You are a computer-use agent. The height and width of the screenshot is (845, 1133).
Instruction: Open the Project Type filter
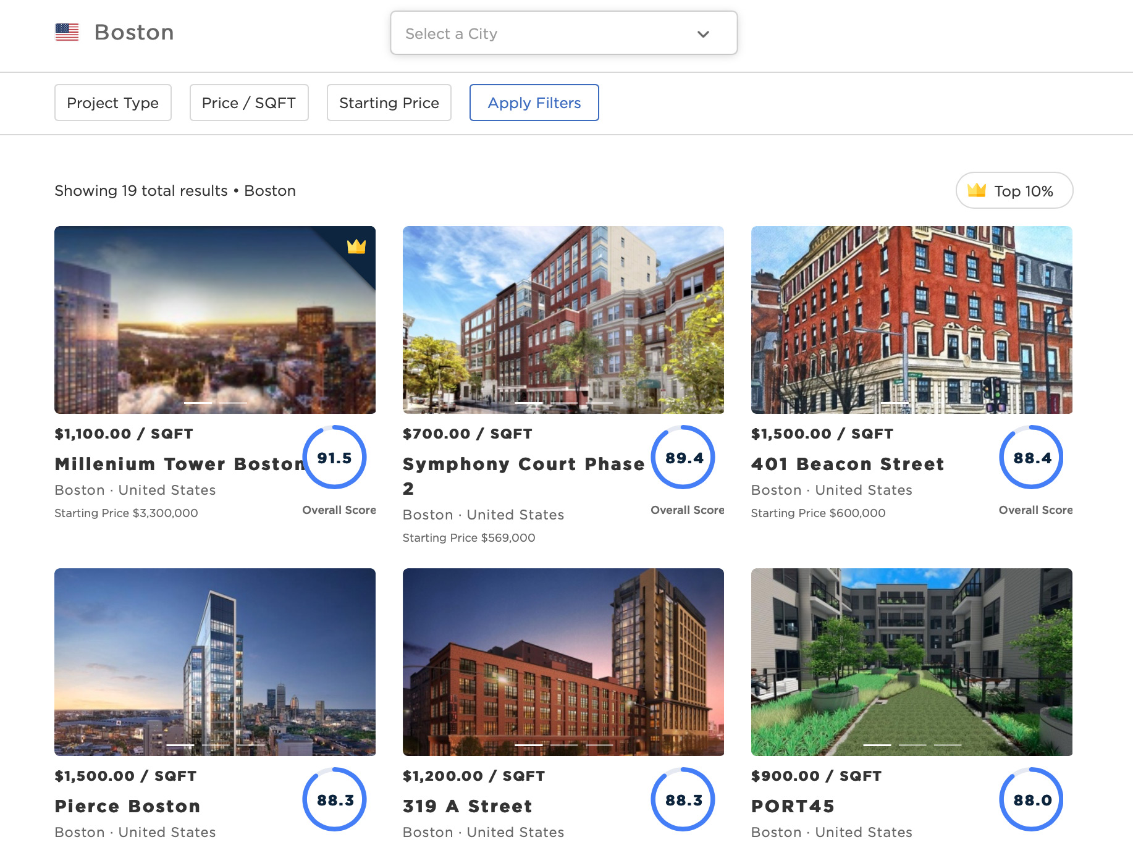tap(112, 103)
